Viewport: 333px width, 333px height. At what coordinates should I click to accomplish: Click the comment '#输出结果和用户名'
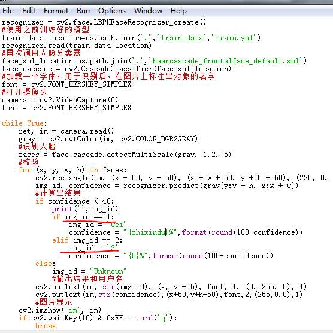[x=87, y=279]
